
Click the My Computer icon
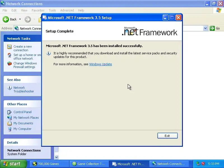point(10,129)
